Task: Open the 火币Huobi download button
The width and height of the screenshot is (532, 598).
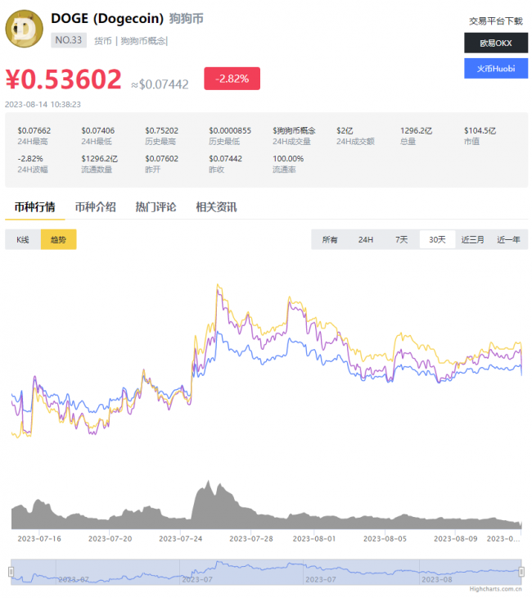Action: [x=495, y=68]
